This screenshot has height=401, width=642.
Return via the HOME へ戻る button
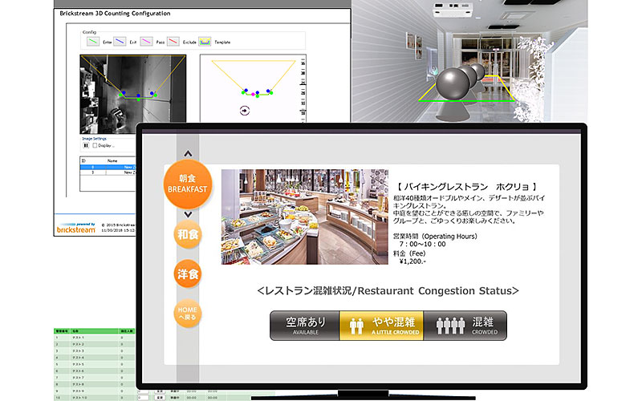pyautogui.click(x=188, y=314)
